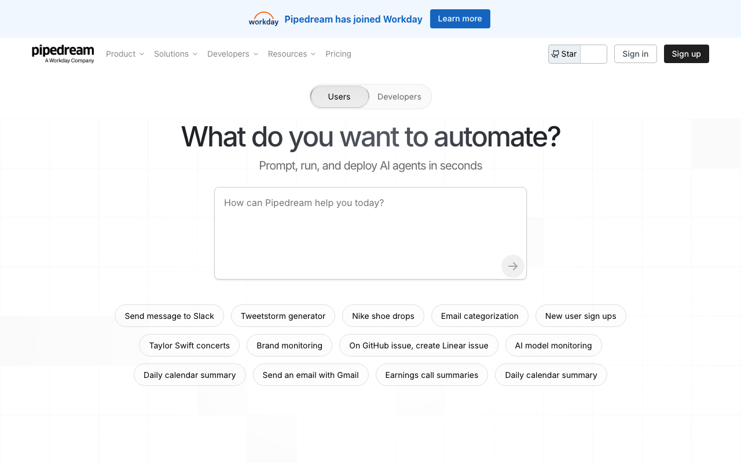Expand the Developers nav dropdown

pos(233,54)
